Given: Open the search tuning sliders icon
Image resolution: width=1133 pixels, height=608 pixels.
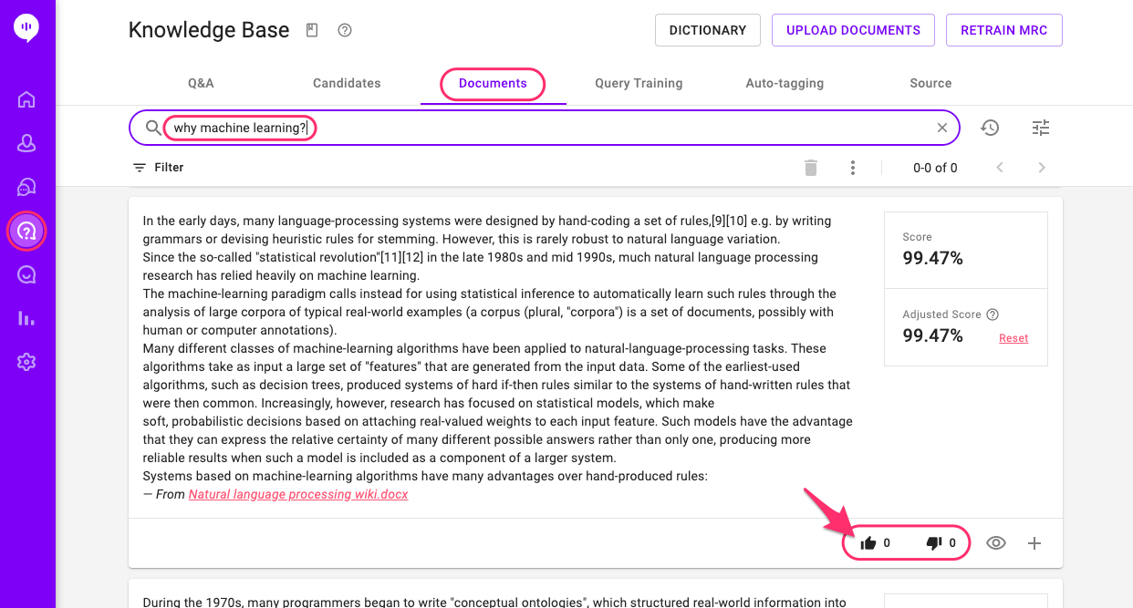Looking at the screenshot, I should point(1041,128).
